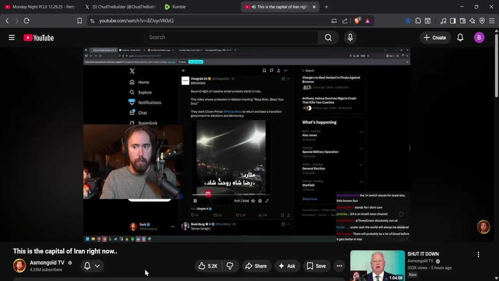Viewport: 499px width, 281px height.
Task: Start voice search with microphone icon
Action: click(350, 37)
